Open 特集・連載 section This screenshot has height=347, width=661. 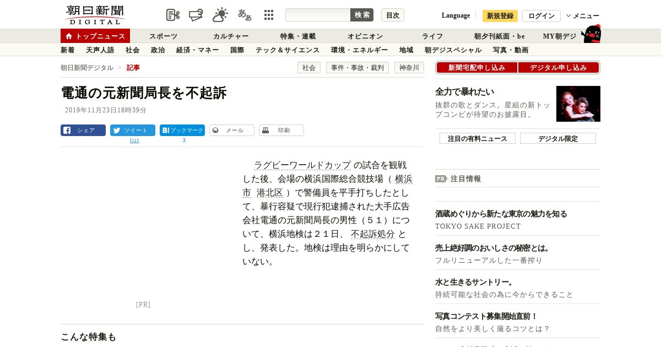click(x=298, y=36)
